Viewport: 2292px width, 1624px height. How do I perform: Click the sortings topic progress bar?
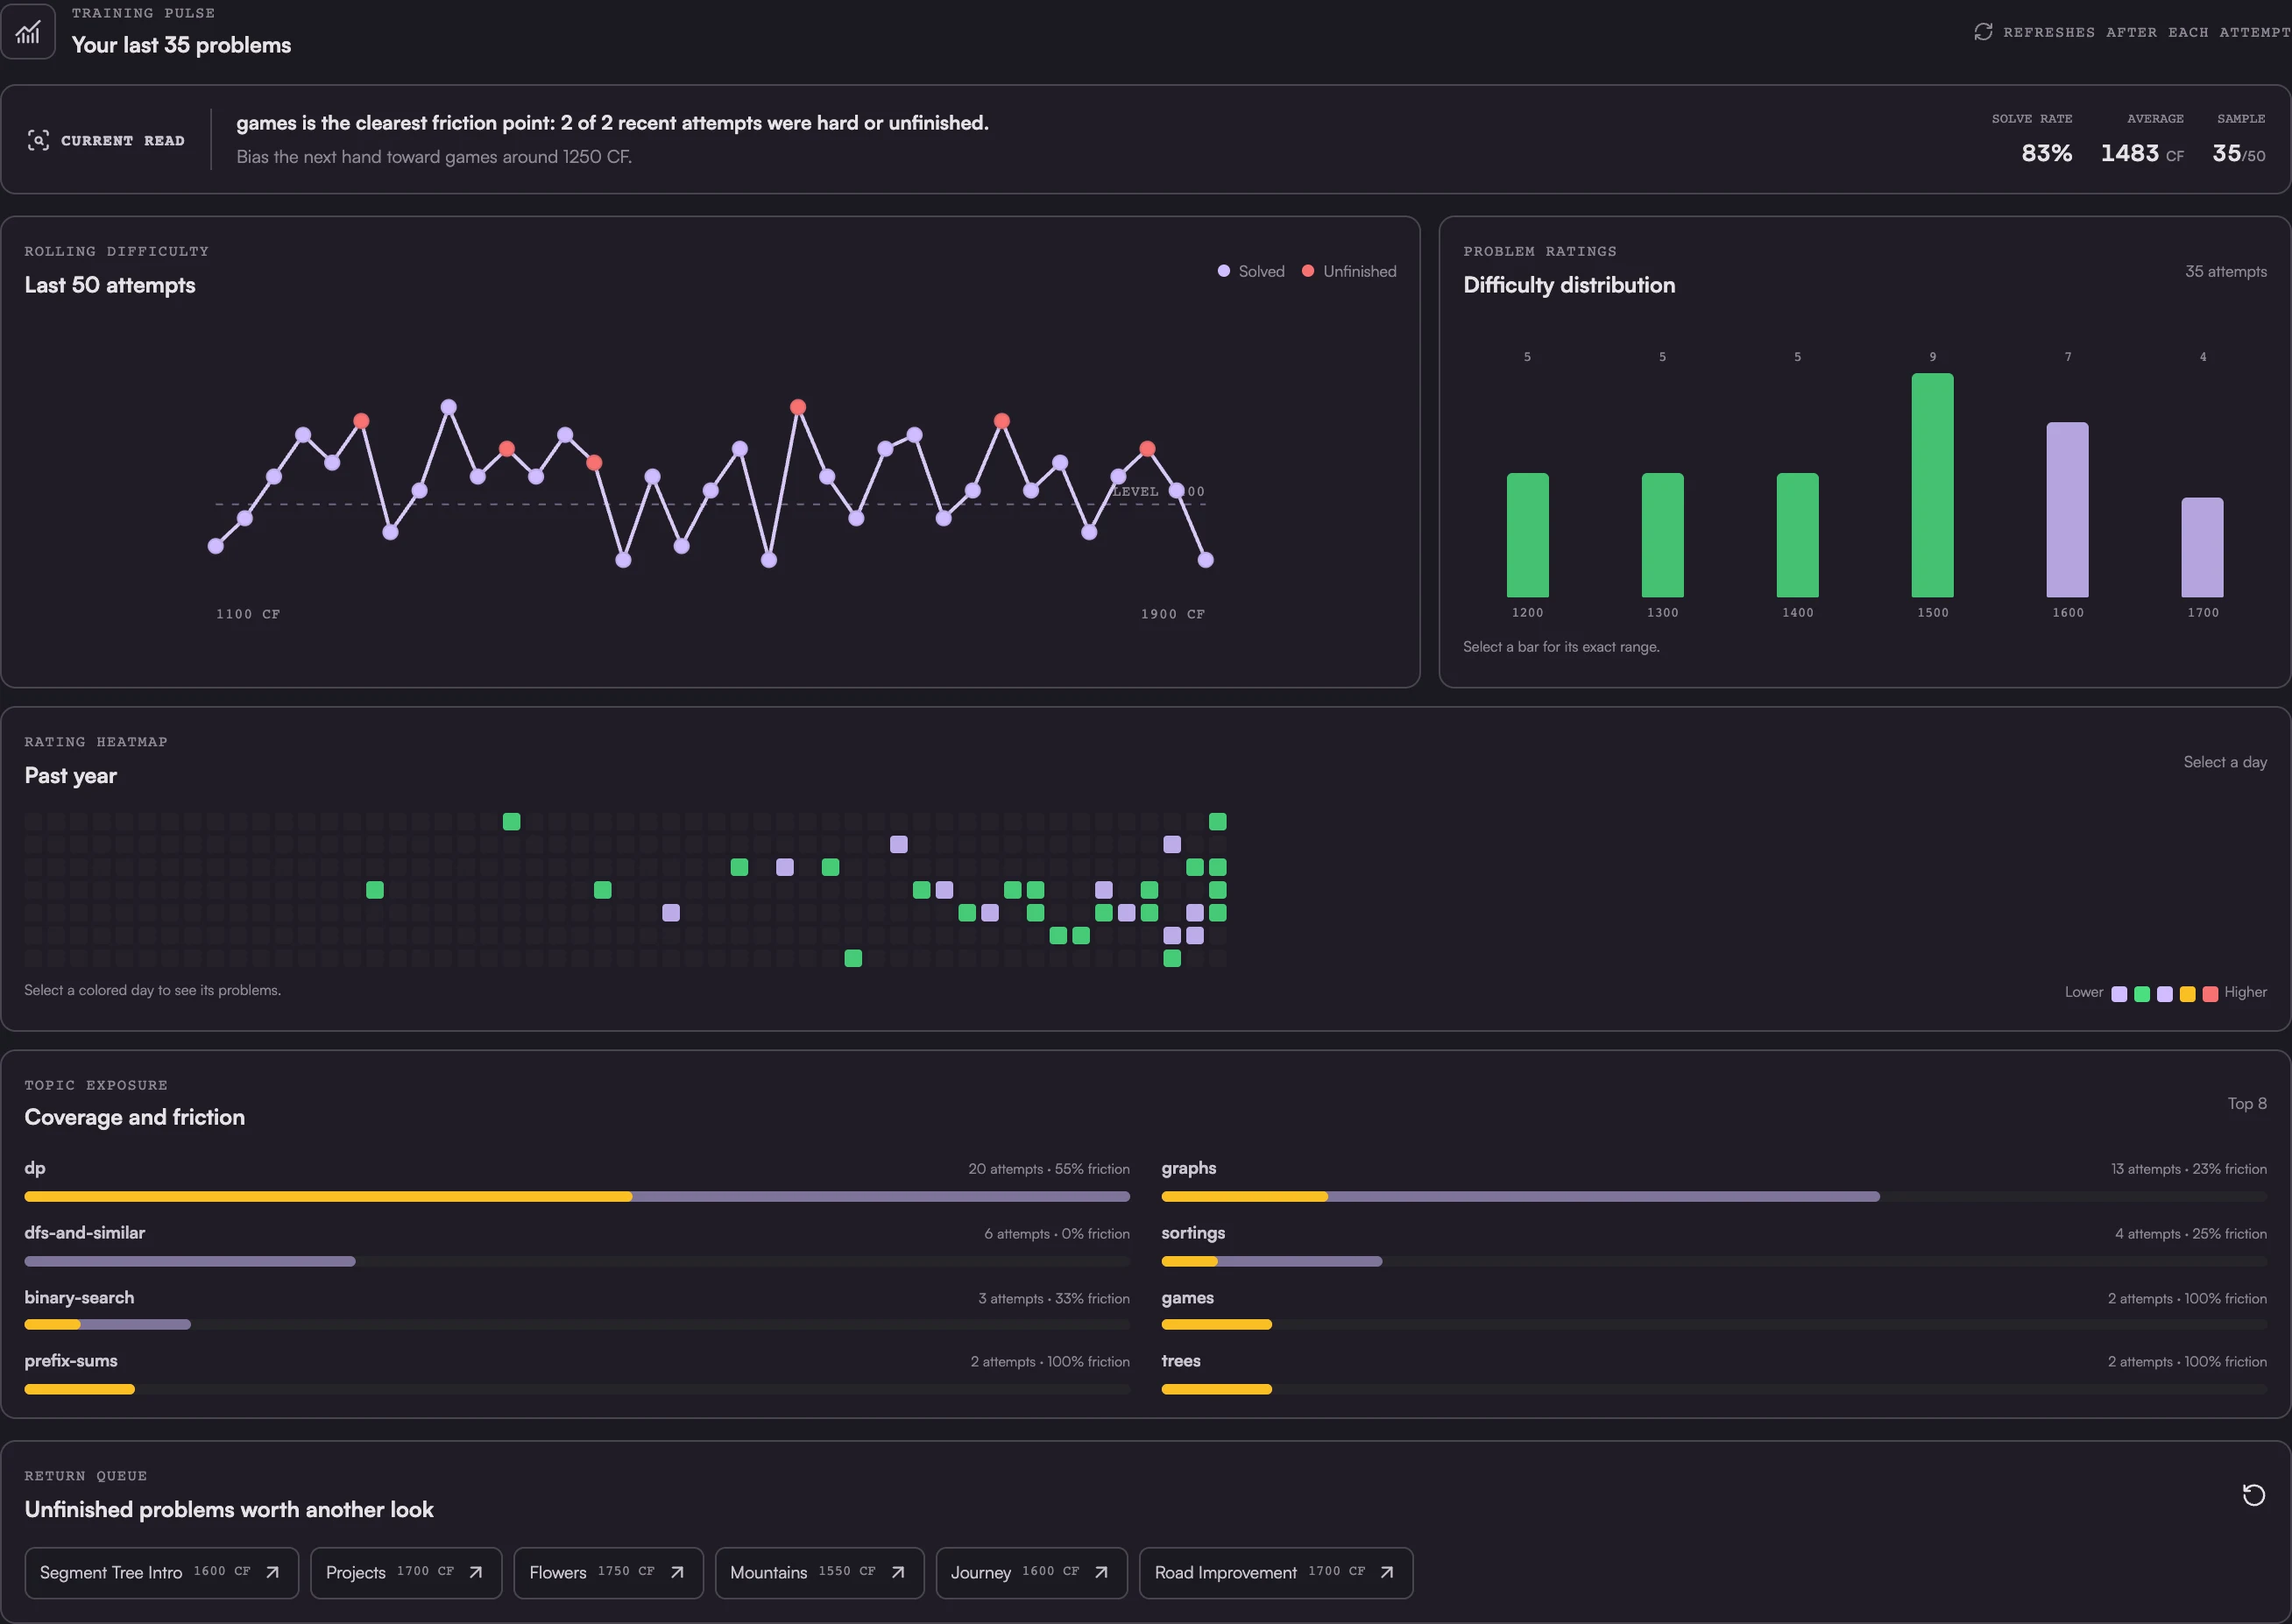[1714, 1261]
